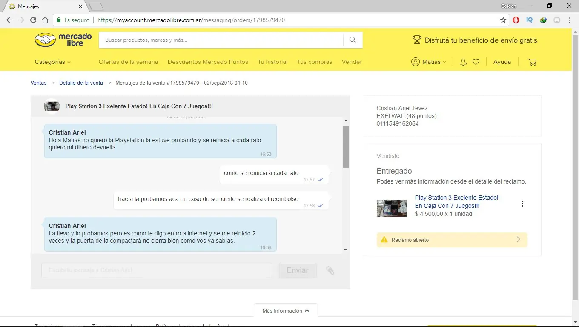This screenshot has height=327, width=579.
Task: Open three-dot menu for the sold item
Action: pyautogui.click(x=522, y=204)
